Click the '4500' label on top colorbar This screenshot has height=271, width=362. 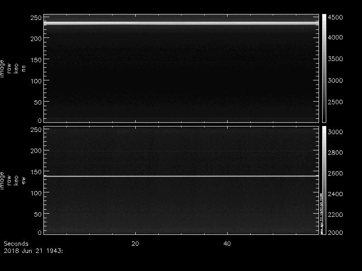pyautogui.click(x=335, y=17)
